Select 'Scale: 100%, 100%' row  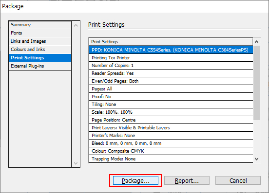click(x=171, y=112)
